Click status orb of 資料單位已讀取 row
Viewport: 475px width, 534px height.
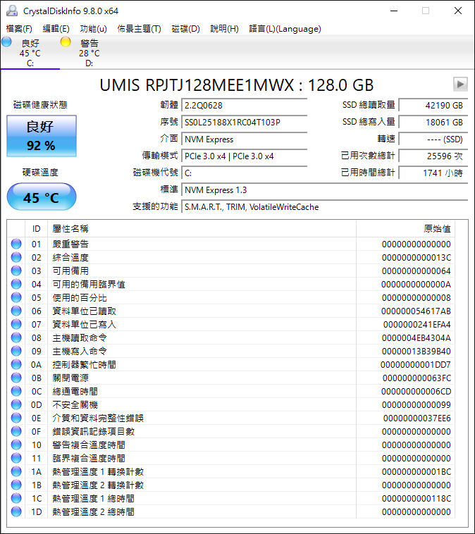pos(16,311)
